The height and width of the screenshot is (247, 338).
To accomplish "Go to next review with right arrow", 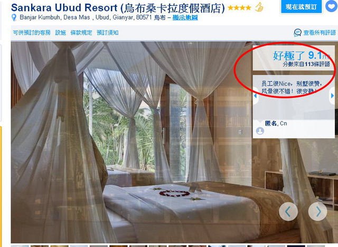I will [x=332, y=96].
